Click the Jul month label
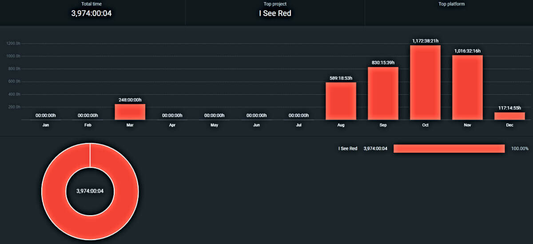Screen dimensions: 533x244 [299, 125]
